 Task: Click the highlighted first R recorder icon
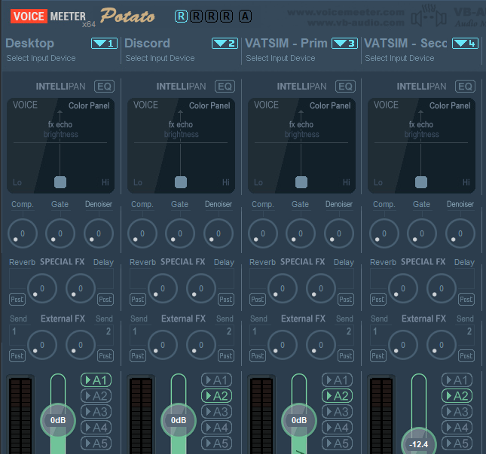[182, 16]
